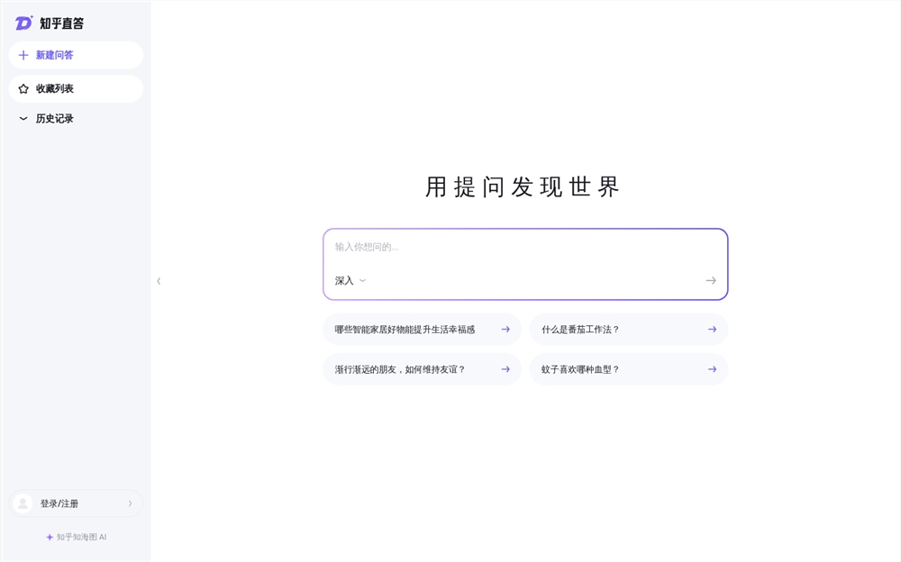Click the chevron beside 登录/注册
The width and height of the screenshot is (901, 562).
(x=130, y=503)
